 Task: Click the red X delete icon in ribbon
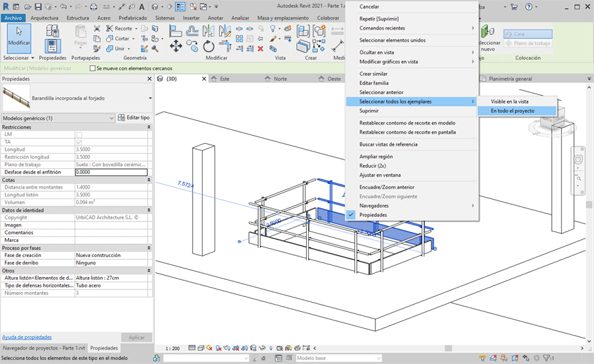[x=260, y=49]
